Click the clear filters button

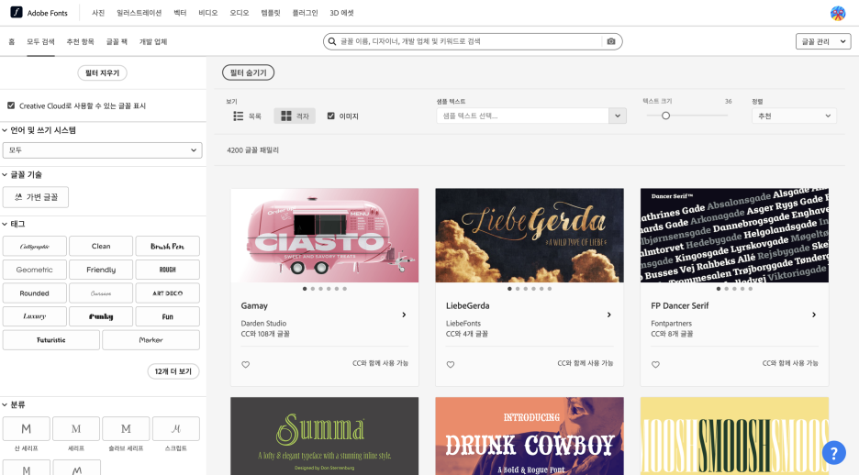pyautogui.click(x=103, y=72)
